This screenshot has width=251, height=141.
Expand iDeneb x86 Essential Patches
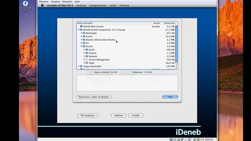coord(82,40)
